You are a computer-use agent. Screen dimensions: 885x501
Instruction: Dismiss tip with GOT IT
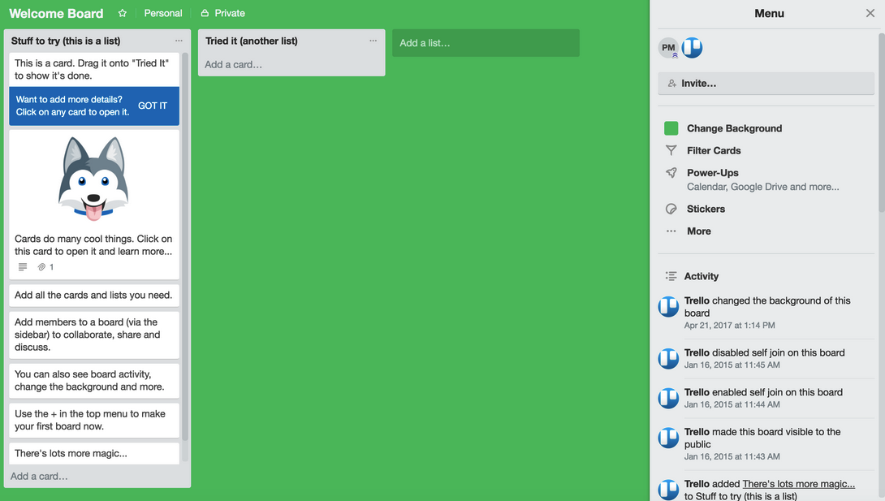point(153,106)
